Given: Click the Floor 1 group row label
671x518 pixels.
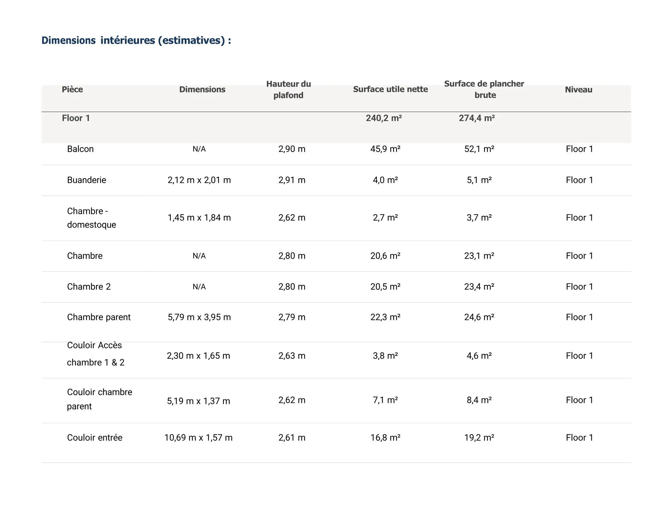Looking at the screenshot, I should (x=76, y=118).
